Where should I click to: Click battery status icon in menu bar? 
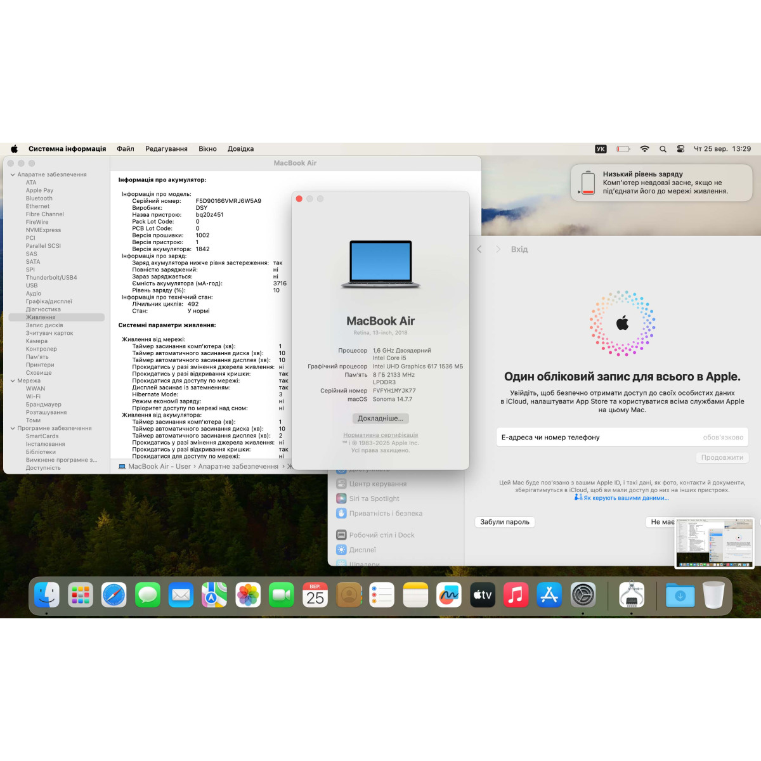point(623,149)
